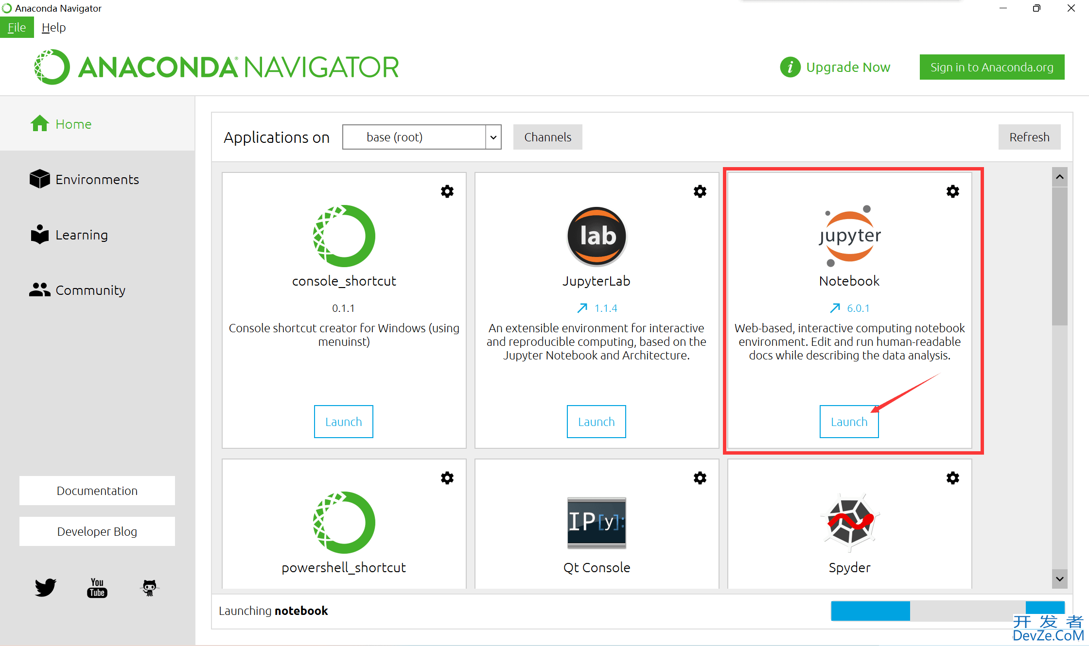Click the scroll up arrow of applications list
Viewport: 1089px width, 646px height.
pos(1060,177)
